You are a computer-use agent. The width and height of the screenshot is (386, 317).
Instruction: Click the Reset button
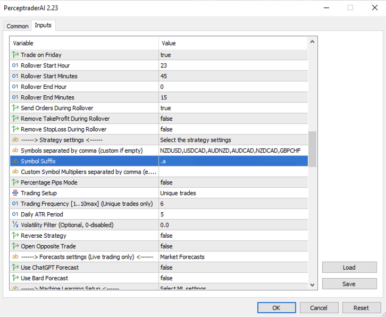click(361, 307)
